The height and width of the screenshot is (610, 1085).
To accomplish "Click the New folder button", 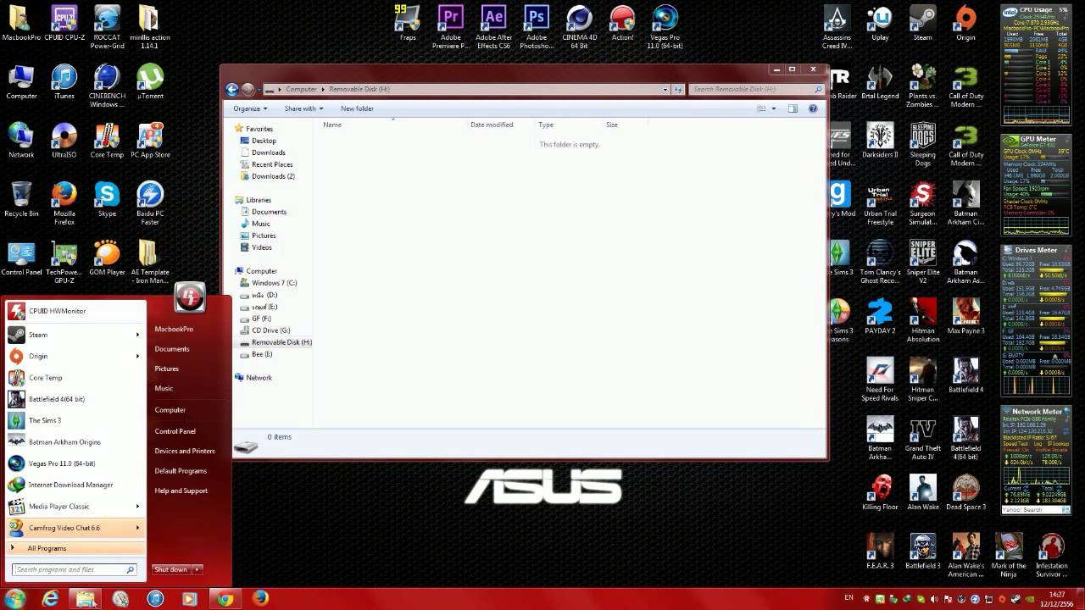I will [x=357, y=108].
